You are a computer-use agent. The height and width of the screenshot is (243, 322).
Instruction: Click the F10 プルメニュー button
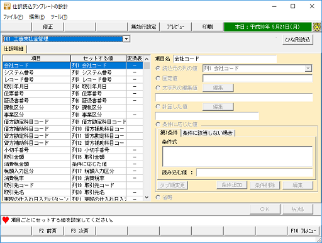(303, 231)
